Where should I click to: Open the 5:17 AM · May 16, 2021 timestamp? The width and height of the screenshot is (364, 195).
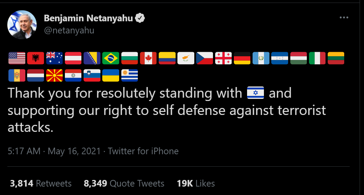coord(54,151)
